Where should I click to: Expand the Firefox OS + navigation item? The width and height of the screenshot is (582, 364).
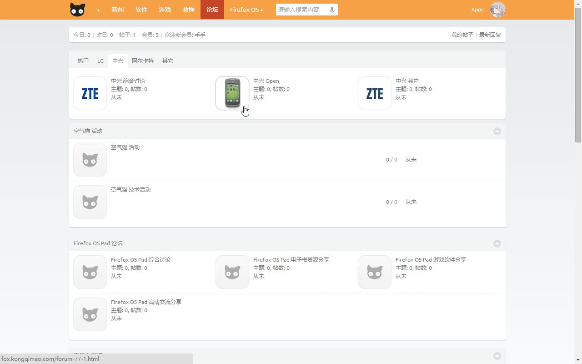click(x=246, y=10)
